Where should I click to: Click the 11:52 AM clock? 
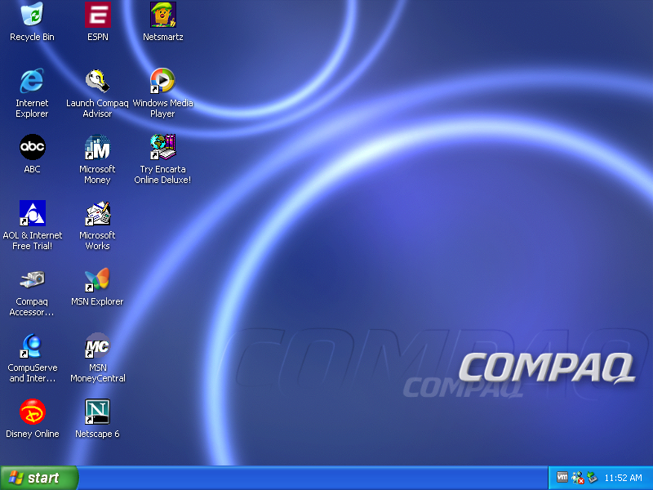pyautogui.click(x=623, y=478)
